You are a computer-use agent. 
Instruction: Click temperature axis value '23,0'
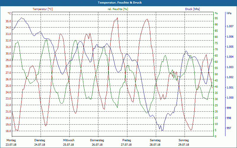tap(8, 99)
